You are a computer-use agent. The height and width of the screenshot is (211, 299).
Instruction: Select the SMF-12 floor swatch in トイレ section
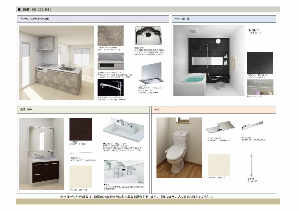coord(219,165)
